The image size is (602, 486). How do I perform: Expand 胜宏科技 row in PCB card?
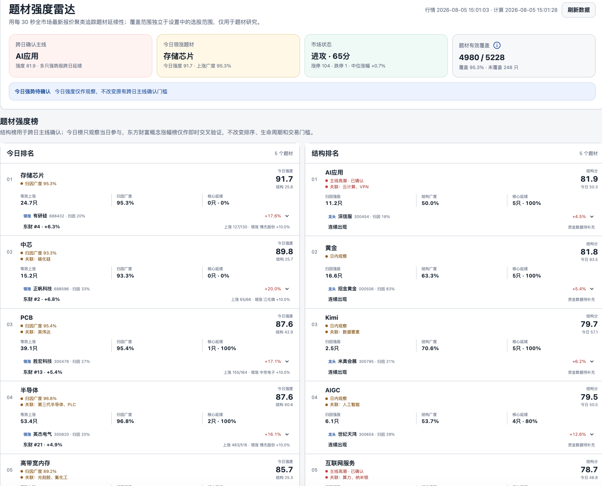(287, 362)
